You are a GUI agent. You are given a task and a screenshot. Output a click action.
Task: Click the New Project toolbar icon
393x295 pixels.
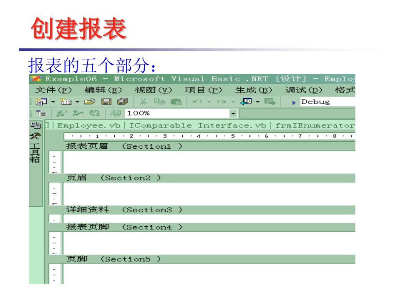pyautogui.click(x=41, y=101)
